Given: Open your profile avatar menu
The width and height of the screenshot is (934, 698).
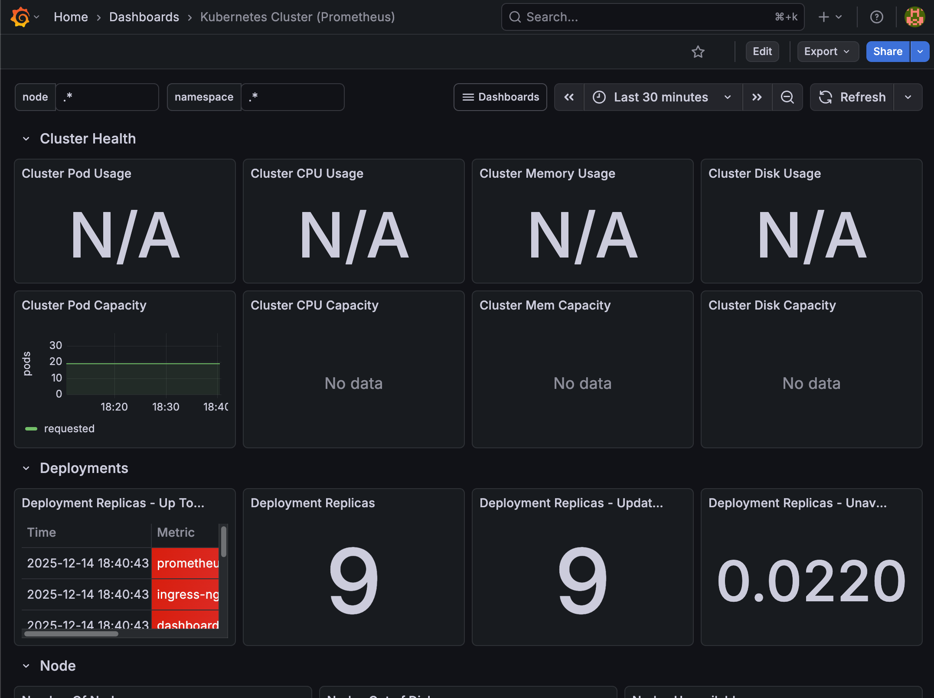Looking at the screenshot, I should coord(914,17).
